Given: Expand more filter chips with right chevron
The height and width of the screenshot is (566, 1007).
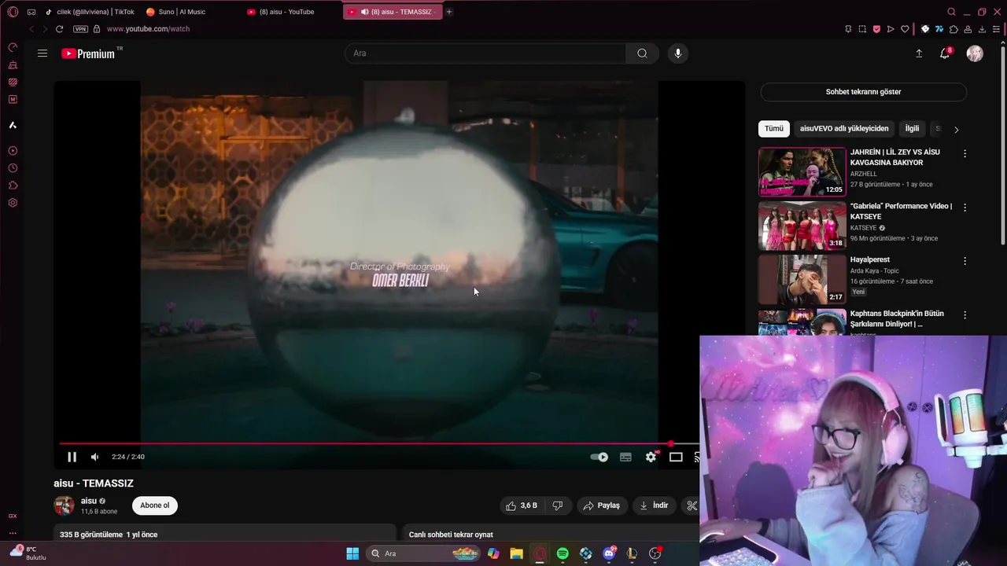Looking at the screenshot, I should click(x=956, y=130).
